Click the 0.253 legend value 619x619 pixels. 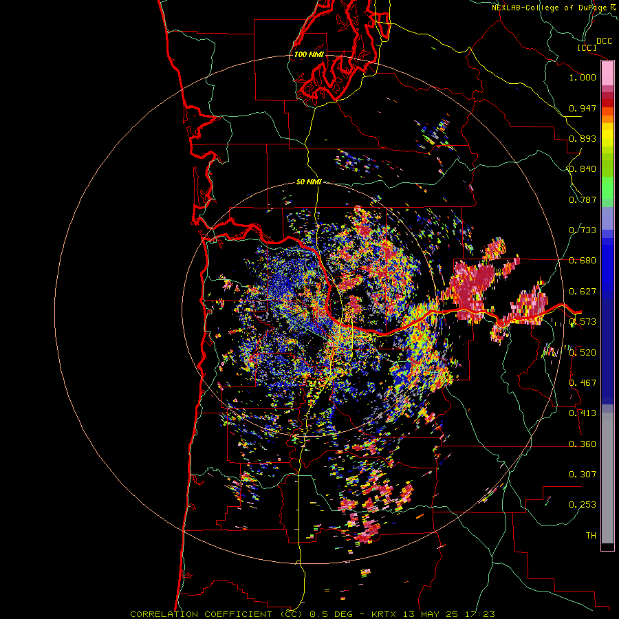[x=583, y=505]
